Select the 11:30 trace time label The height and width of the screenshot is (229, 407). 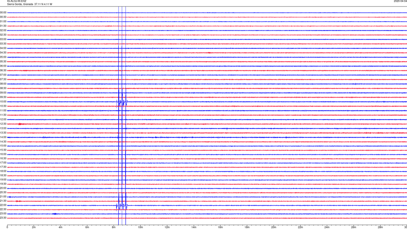pos(3,115)
